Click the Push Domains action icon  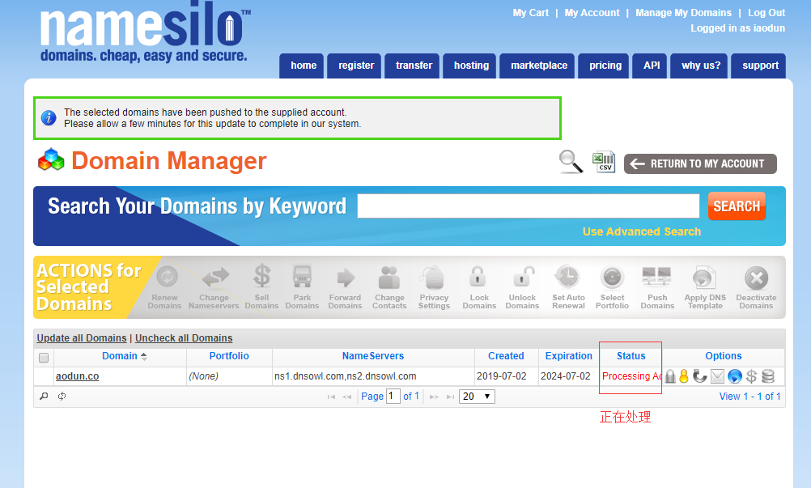[656, 277]
